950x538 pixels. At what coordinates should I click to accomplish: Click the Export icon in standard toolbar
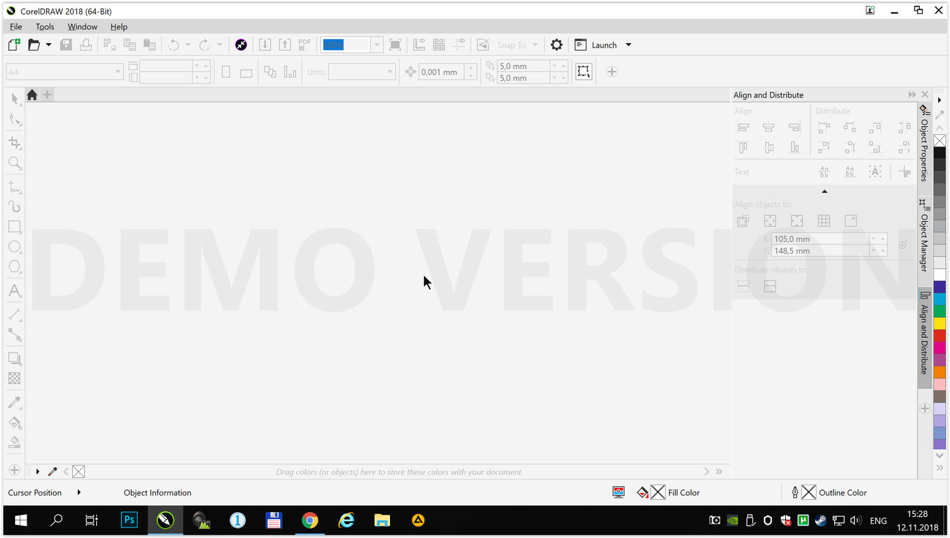pos(285,44)
